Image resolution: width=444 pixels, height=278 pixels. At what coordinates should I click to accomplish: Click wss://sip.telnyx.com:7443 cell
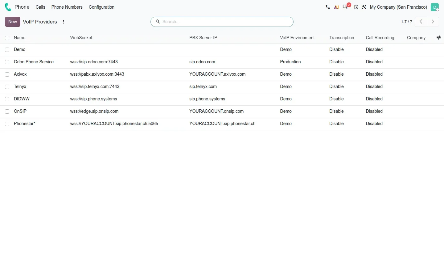click(95, 86)
